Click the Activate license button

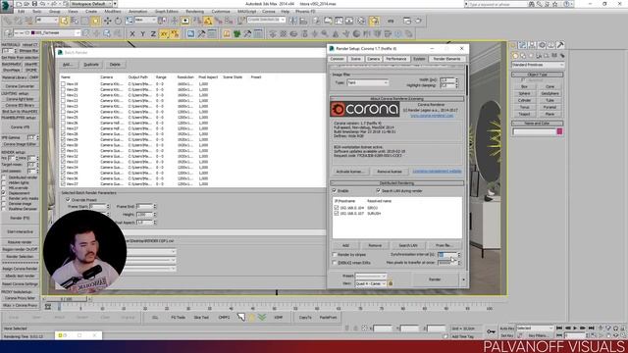(350, 172)
